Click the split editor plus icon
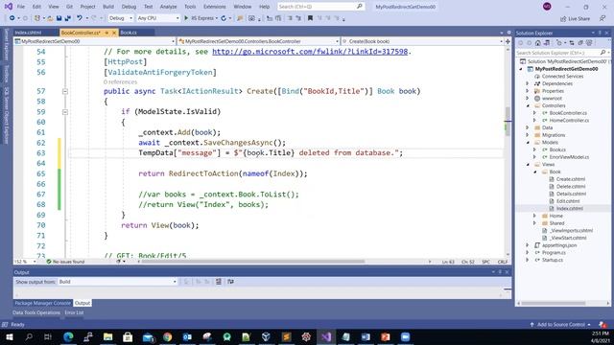 pos(508,41)
